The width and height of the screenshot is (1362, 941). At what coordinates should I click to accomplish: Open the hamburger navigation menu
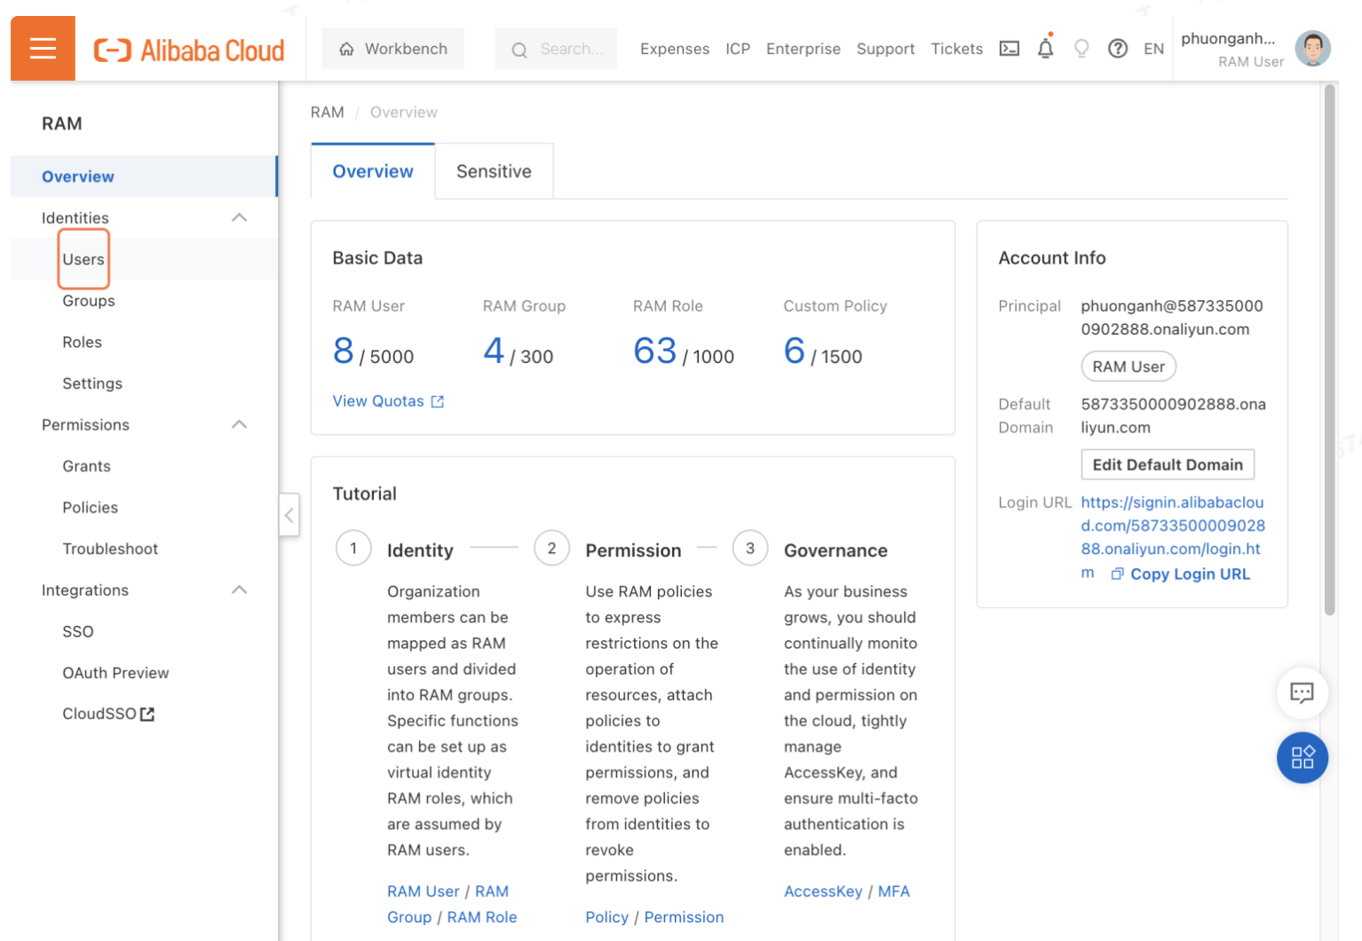point(43,49)
